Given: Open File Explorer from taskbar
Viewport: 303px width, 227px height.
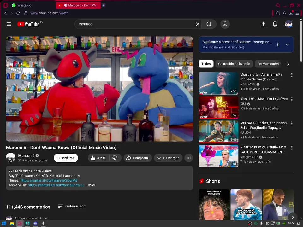Looking at the screenshot, I should 12,223.
